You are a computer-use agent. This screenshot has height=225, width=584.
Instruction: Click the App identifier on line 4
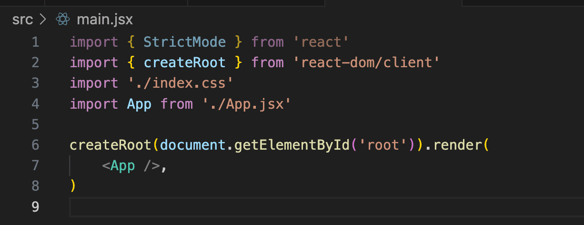(139, 103)
